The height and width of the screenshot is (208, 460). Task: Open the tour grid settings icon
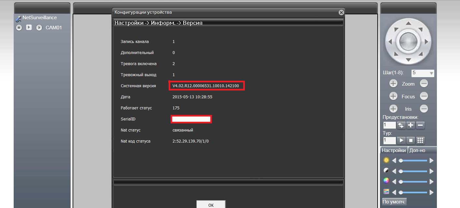click(420, 140)
